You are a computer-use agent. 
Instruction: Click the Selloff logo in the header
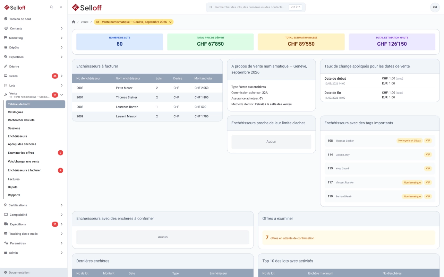tap(87, 7)
